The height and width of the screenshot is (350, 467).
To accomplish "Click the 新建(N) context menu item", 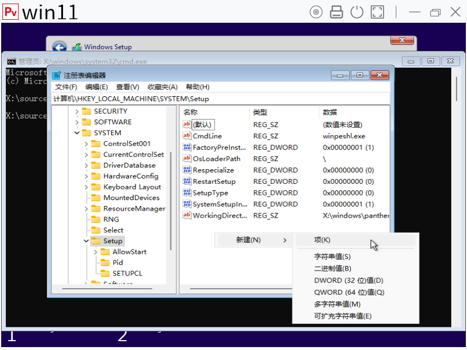I will coord(255,240).
